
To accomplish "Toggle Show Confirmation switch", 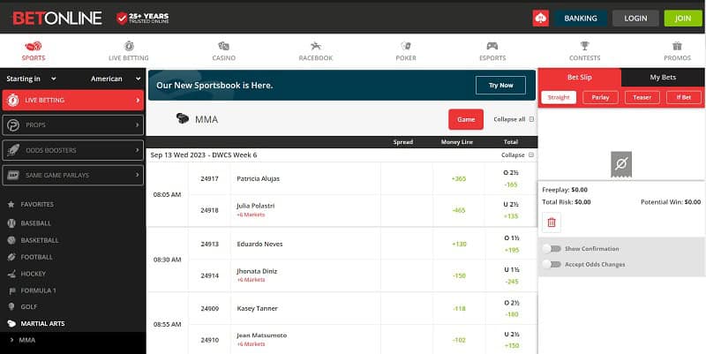I will click(x=552, y=249).
